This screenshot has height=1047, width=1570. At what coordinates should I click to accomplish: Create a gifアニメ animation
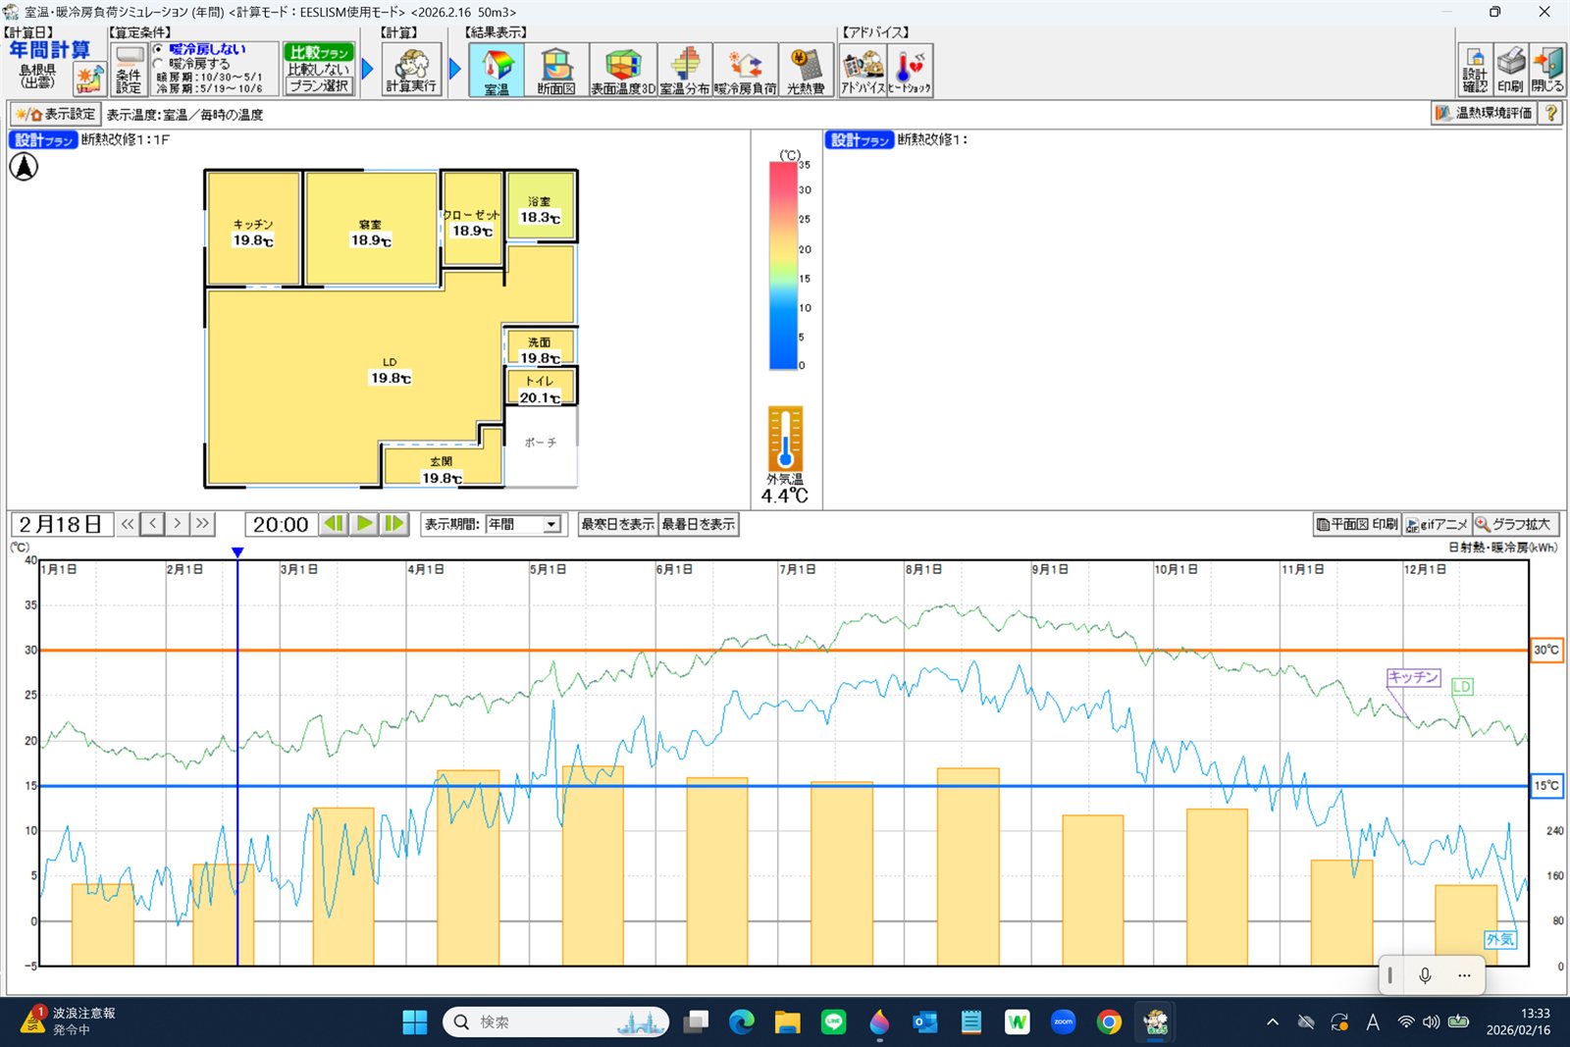tap(1438, 525)
